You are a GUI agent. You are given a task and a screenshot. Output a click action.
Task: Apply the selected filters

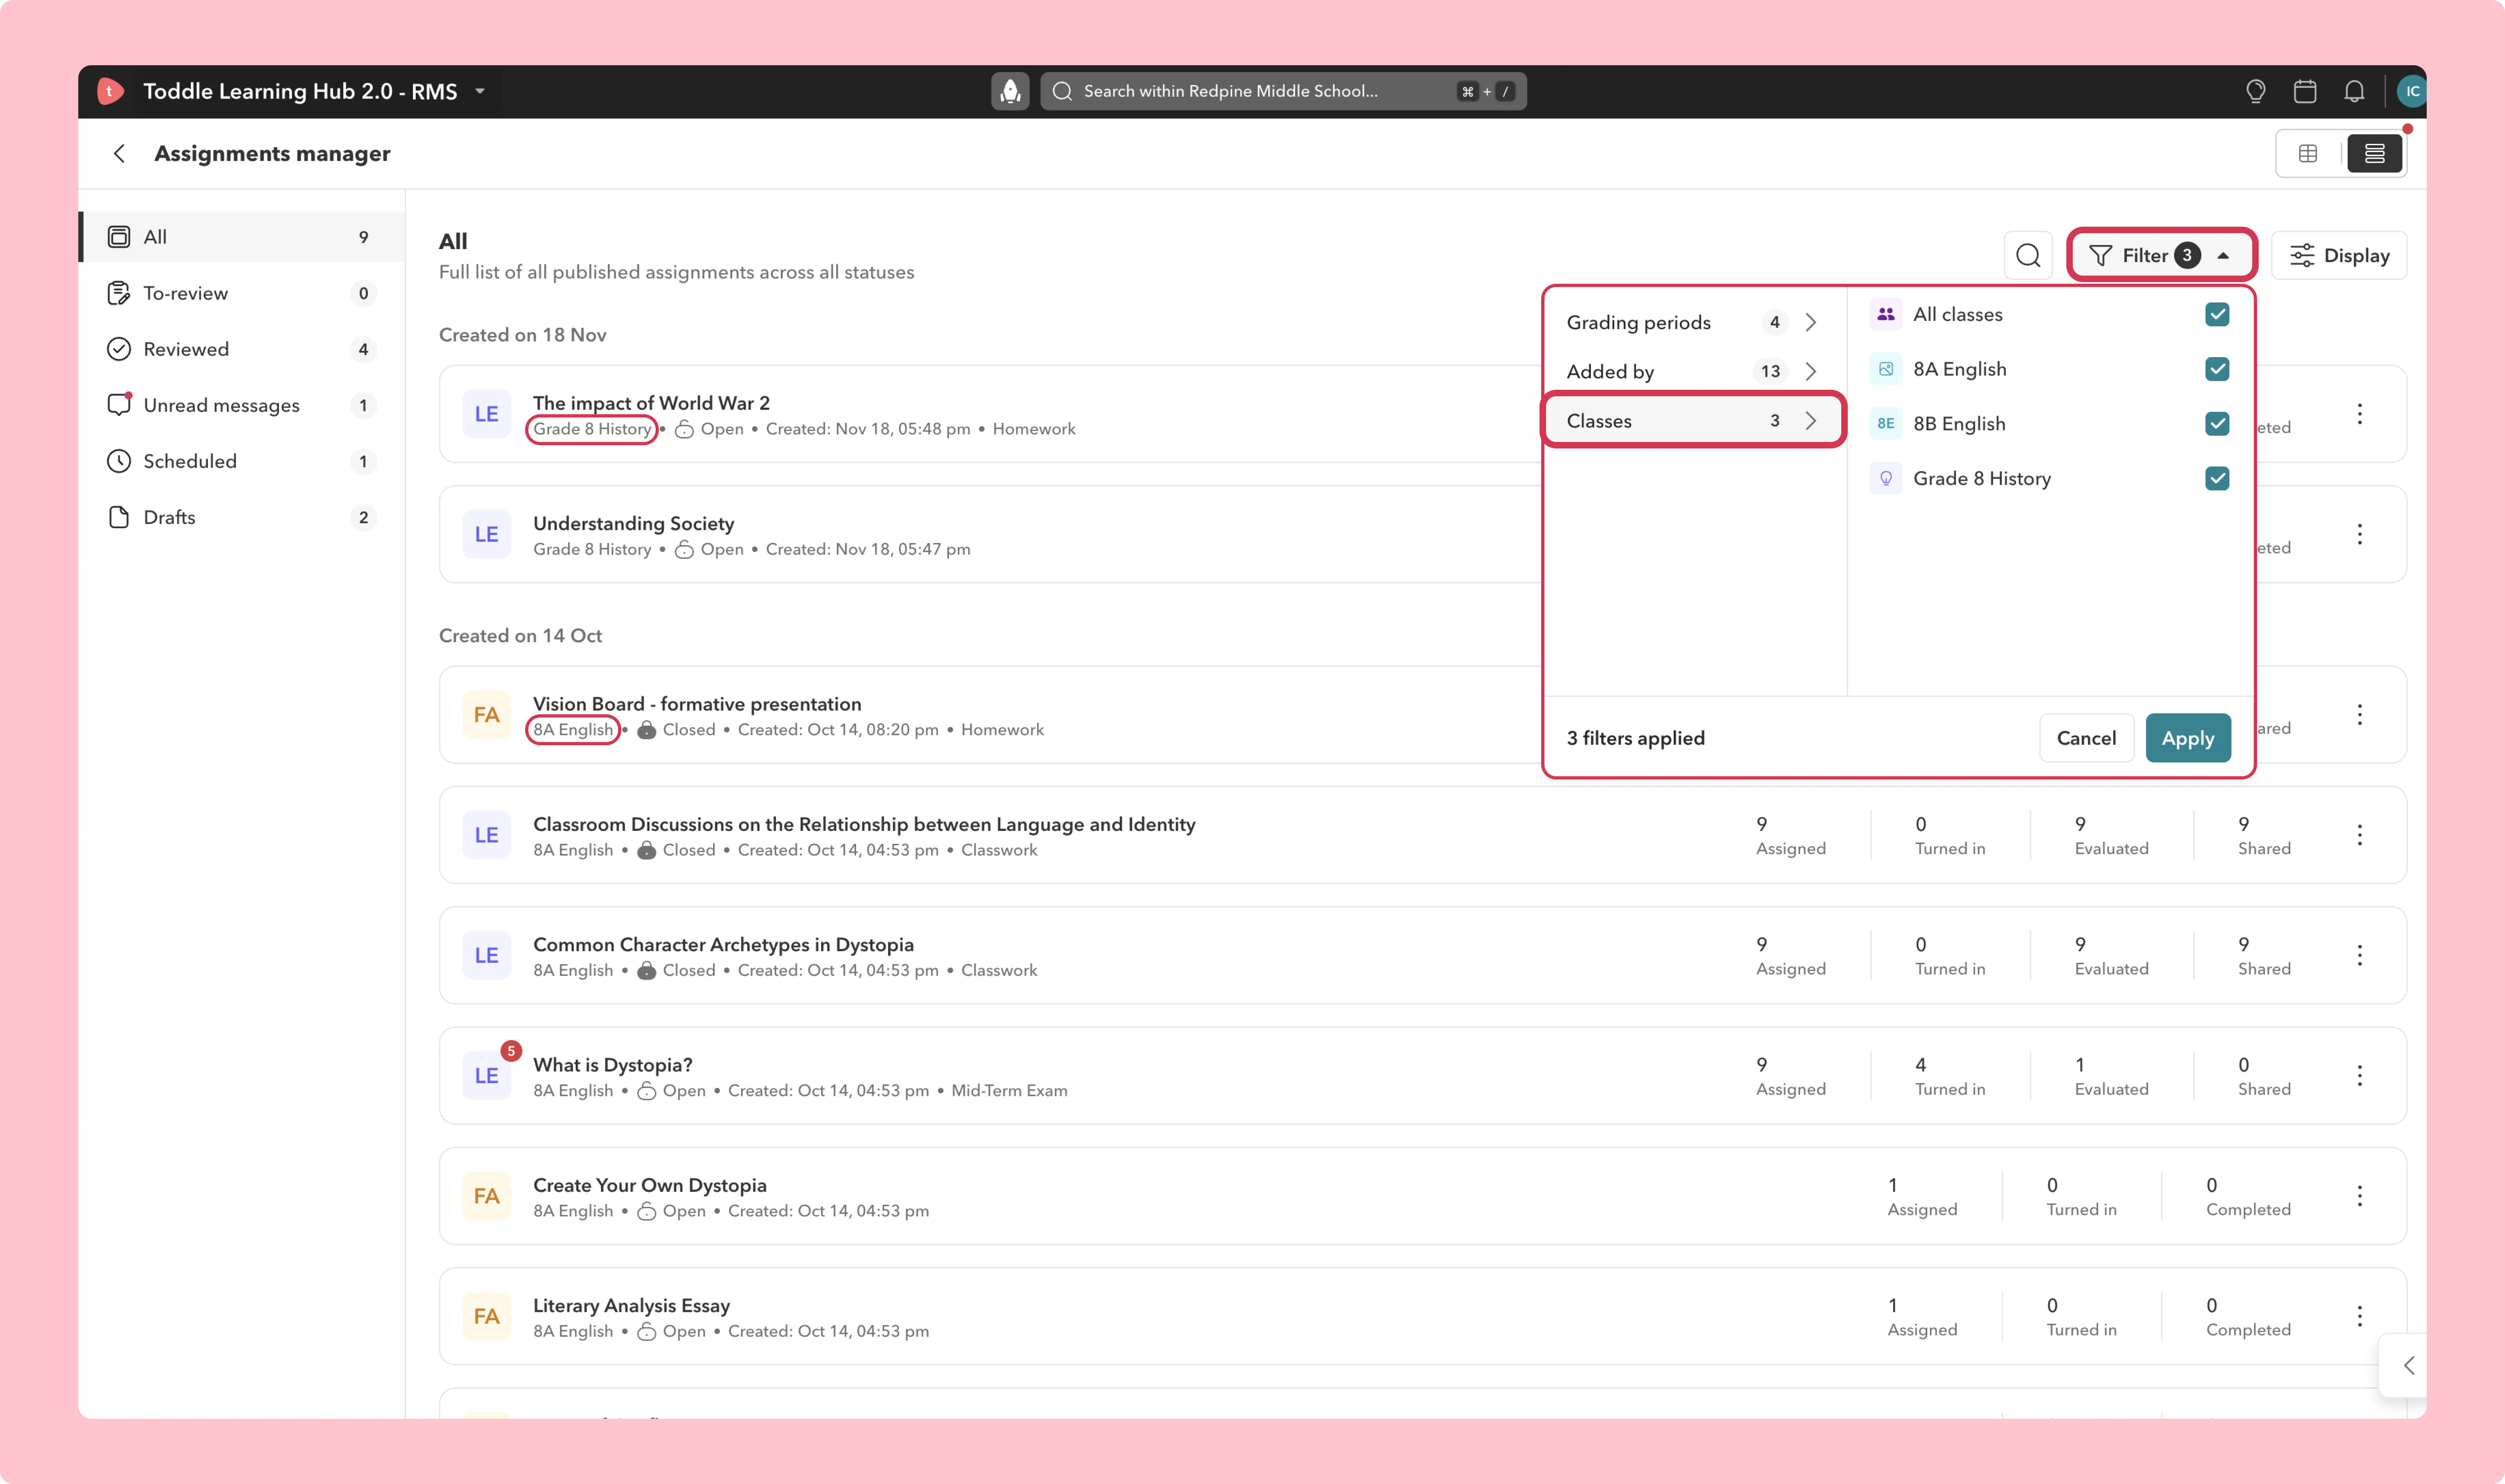click(x=2188, y=738)
